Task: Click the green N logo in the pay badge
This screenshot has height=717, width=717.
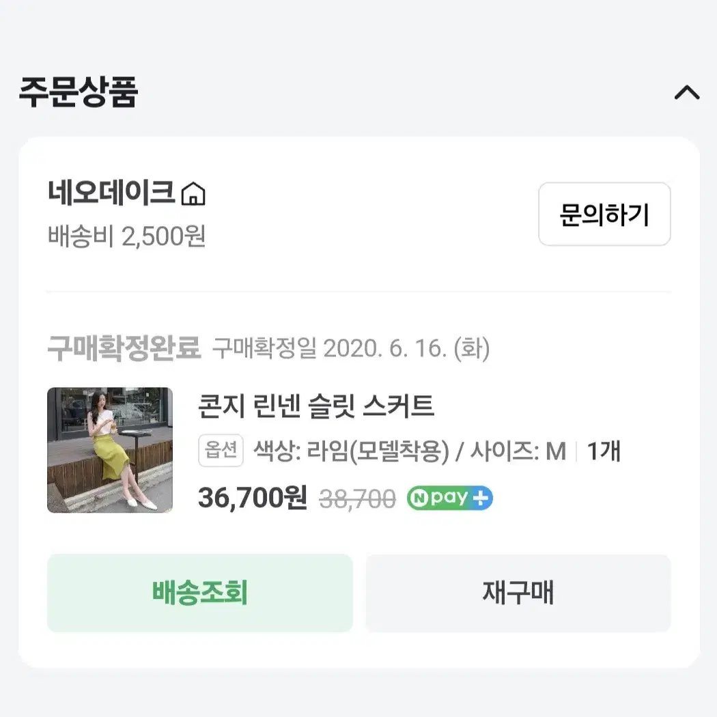Action: click(417, 498)
